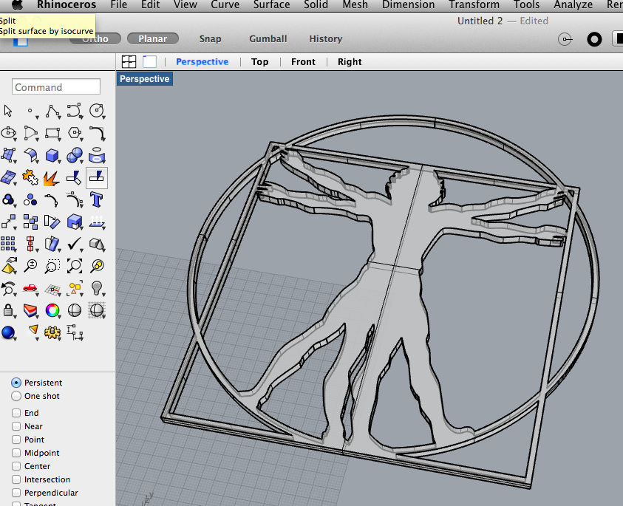Enable the Intersection object snap
This screenshot has width=623, height=506.
[x=16, y=479]
